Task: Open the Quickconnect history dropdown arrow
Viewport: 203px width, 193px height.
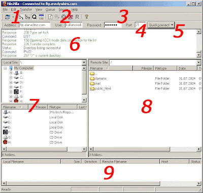Action: 172,25
